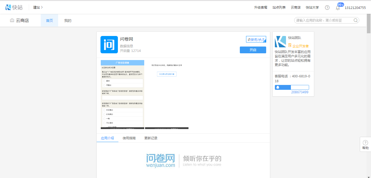Open account menu 13121204755
Image resolution: width=371 pixels, height=178 pixels.
[x=355, y=8]
